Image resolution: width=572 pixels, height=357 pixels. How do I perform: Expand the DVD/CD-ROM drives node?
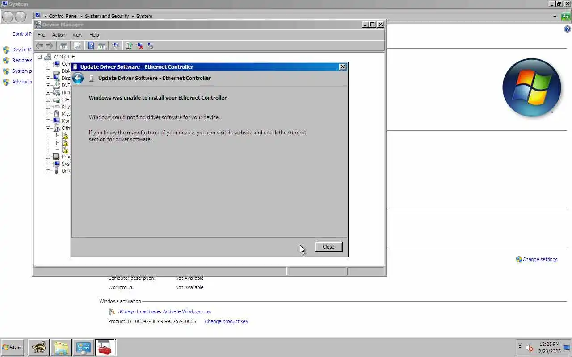tap(48, 85)
